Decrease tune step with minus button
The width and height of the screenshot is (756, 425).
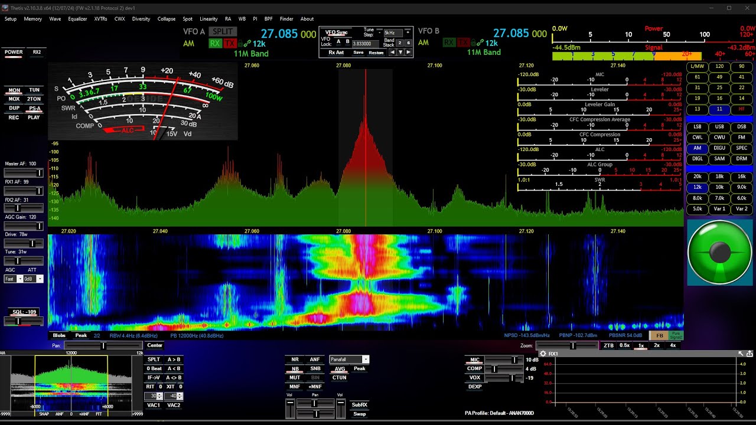pos(379,32)
